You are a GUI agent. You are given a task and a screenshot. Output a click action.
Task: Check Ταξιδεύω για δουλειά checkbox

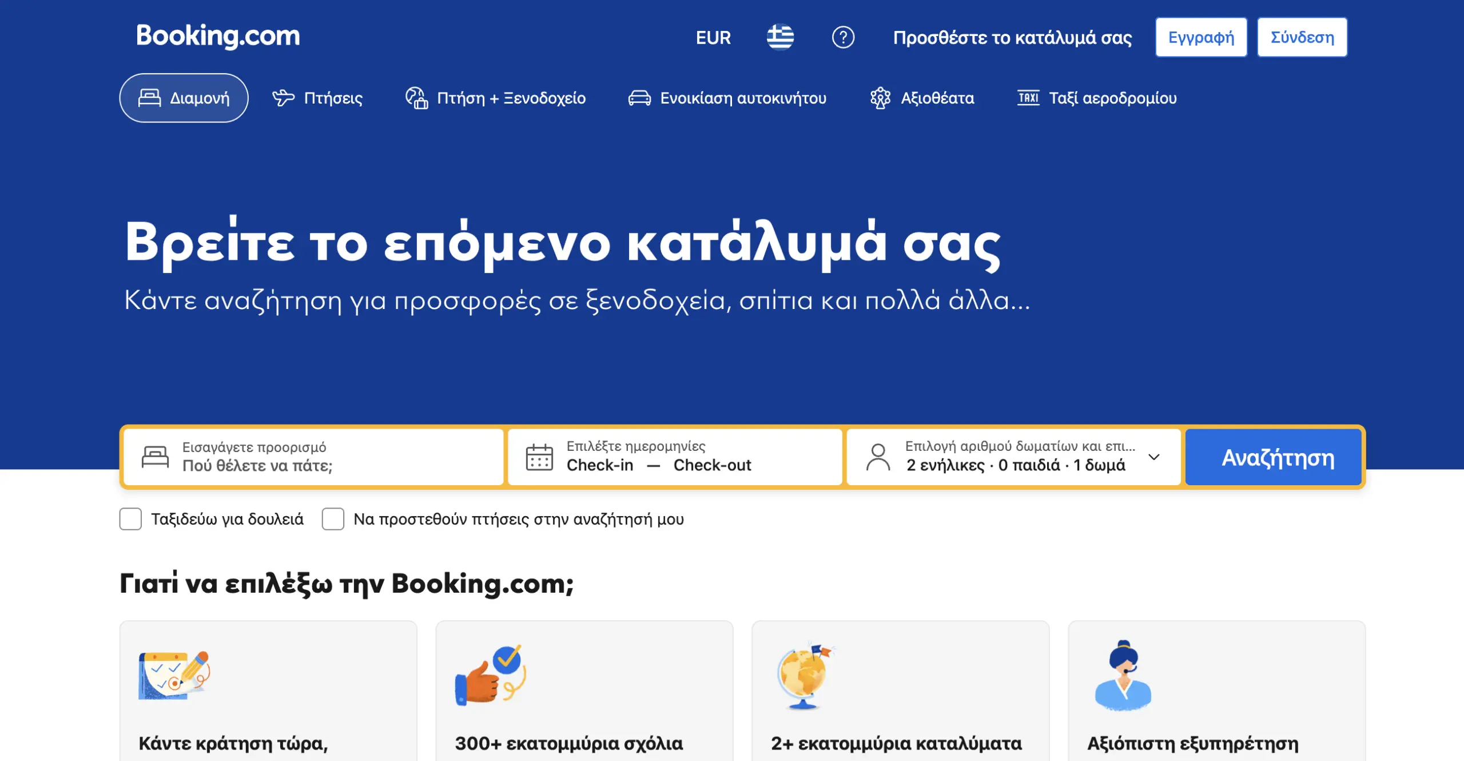pyautogui.click(x=130, y=519)
